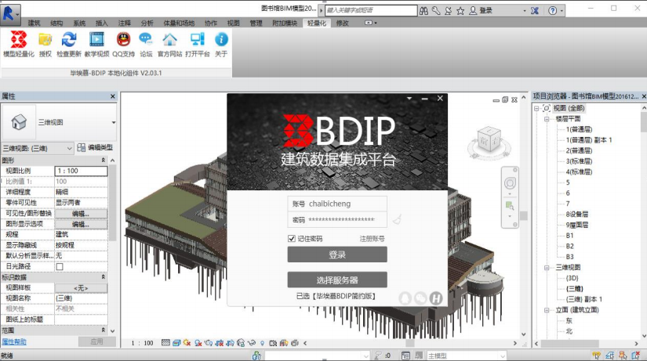Collapse the 楼层平面 tree node

pos(547,119)
